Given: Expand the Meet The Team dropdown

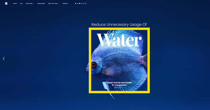Looking at the screenshot, I should pos(54,3).
